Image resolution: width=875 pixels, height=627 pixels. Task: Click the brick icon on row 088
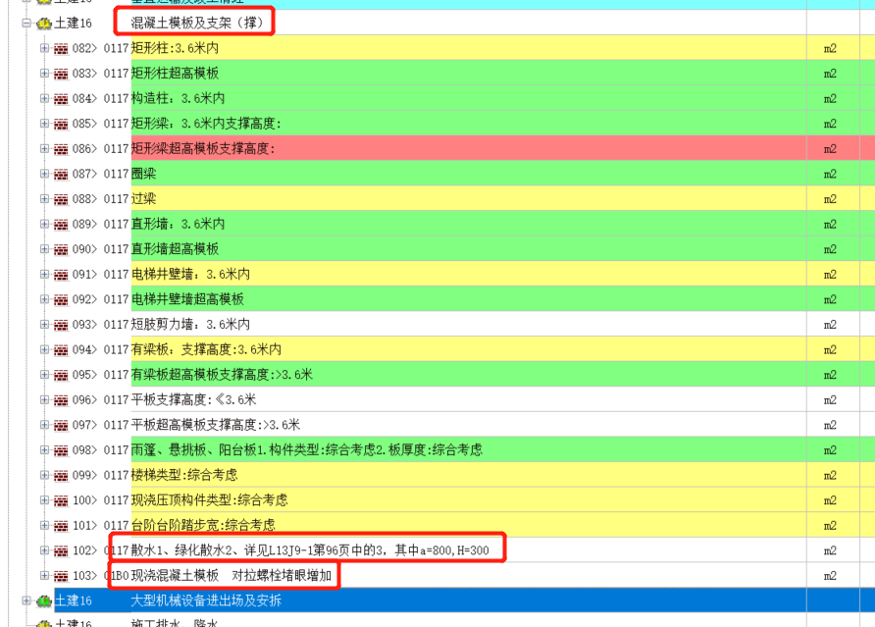click(61, 200)
